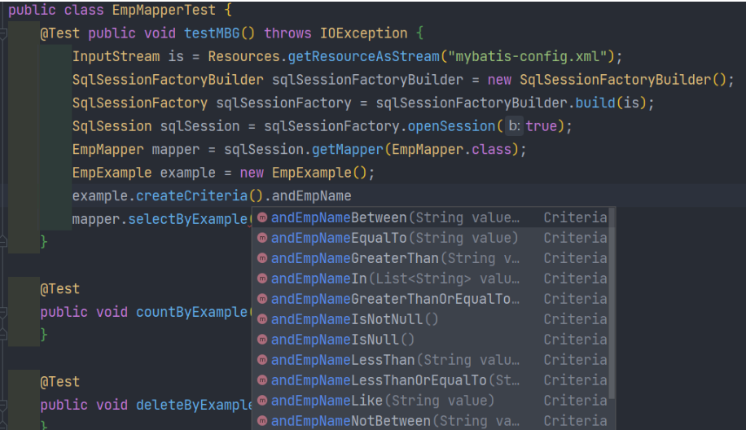This screenshot has width=746, height=430.
Task: Choose andEmpNameGreaterThanOrEqualTo completion suggestion
Action: 395,299
